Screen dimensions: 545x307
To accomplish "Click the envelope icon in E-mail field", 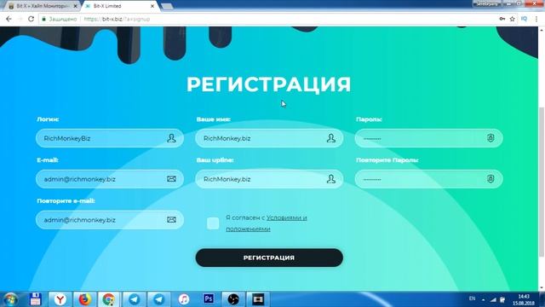I will click(171, 179).
